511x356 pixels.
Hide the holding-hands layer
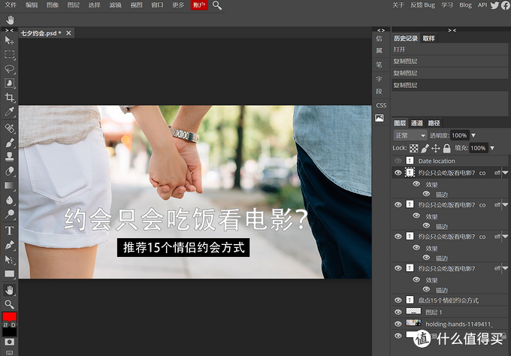(x=398, y=324)
